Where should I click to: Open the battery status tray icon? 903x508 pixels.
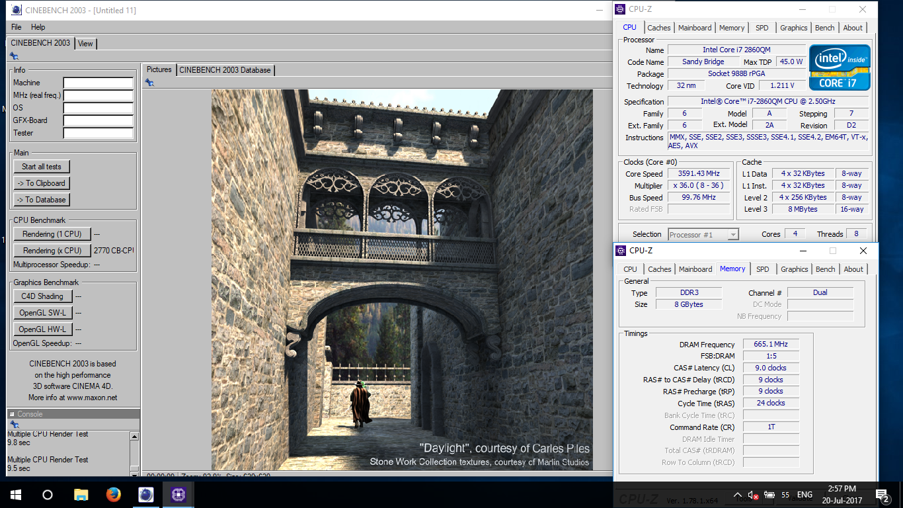pyautogui.click(x=769, y=495)
